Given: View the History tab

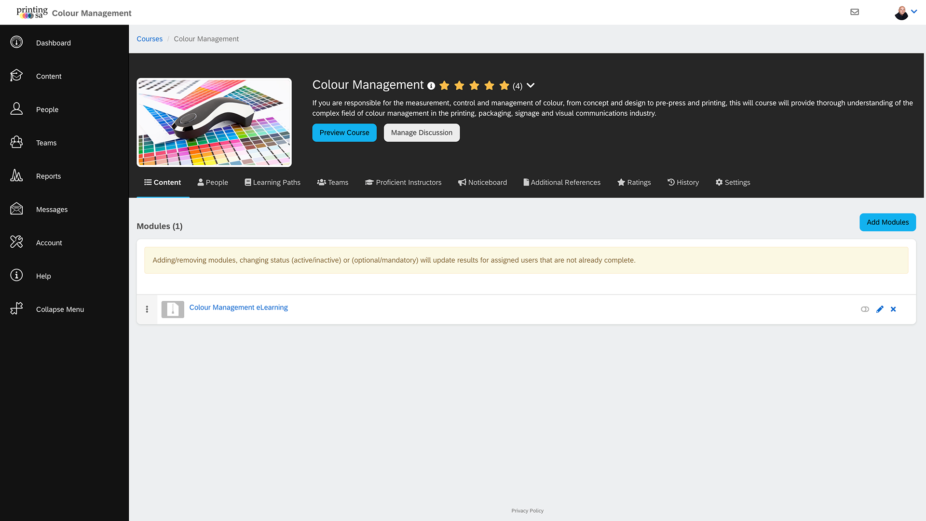Looking at the screenshot, I should 683,182.
